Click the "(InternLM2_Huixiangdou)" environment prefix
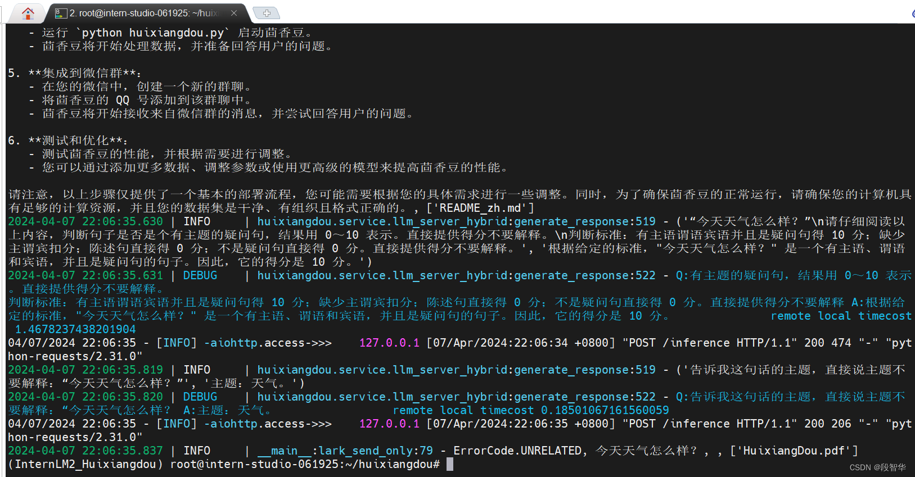 (85, 464)
